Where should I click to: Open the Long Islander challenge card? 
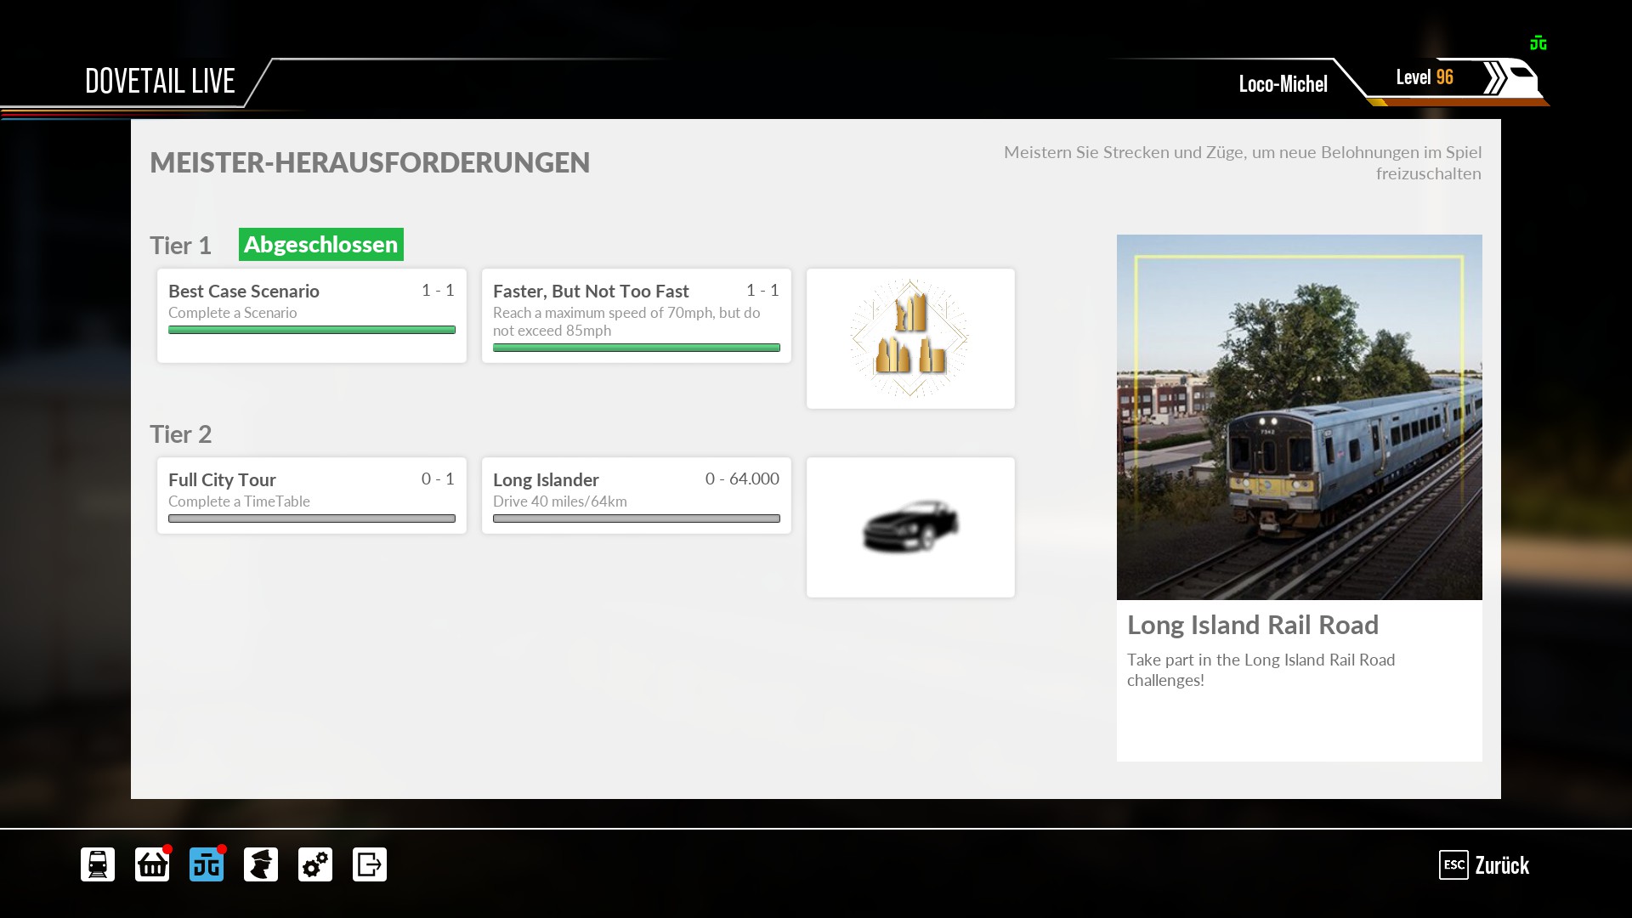pos(636,496)
